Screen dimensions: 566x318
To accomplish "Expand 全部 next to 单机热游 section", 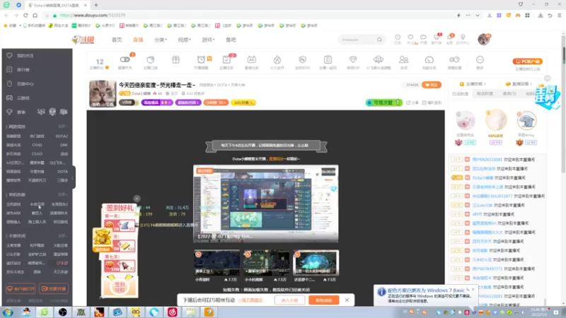I will click(63, 195).
